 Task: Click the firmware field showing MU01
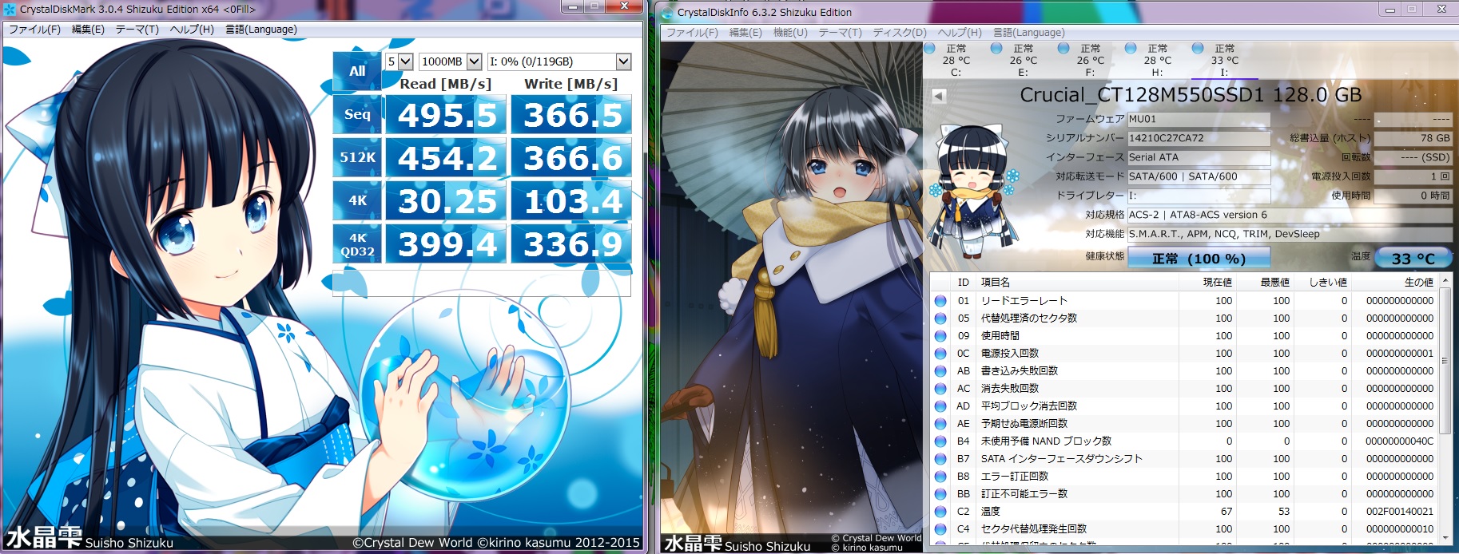[x=1199, y=119]
